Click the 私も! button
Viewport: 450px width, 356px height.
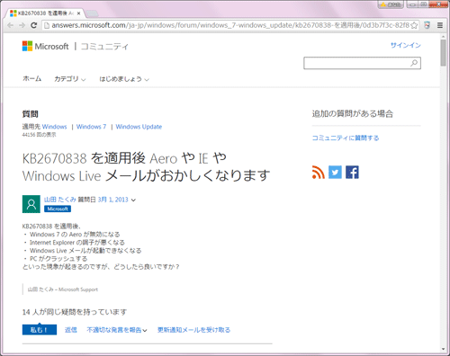tap(40, 330)
